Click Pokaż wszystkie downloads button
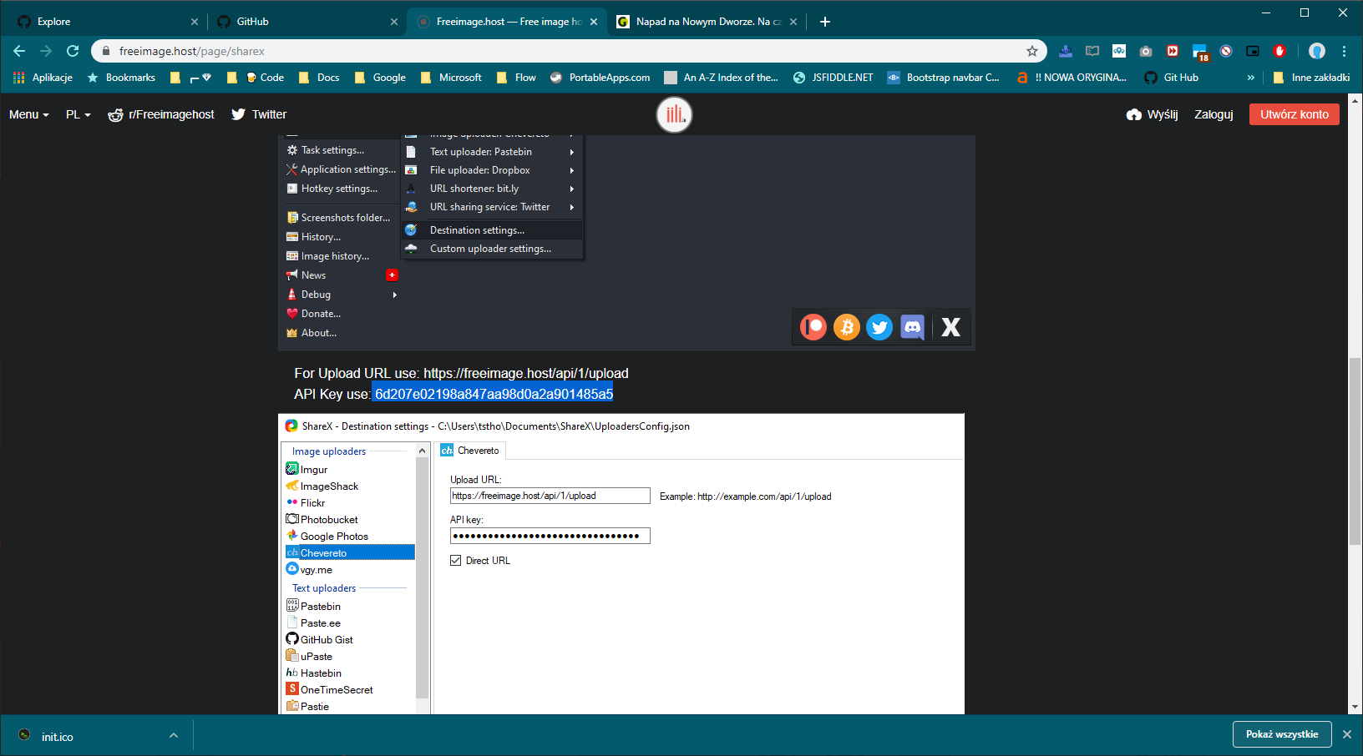Screen dimensions: 1363x756 [1282, 734]
